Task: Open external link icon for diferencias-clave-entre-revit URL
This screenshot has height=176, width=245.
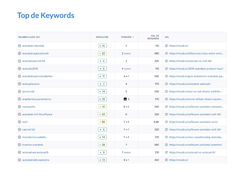Action: [x=166, y=53]
